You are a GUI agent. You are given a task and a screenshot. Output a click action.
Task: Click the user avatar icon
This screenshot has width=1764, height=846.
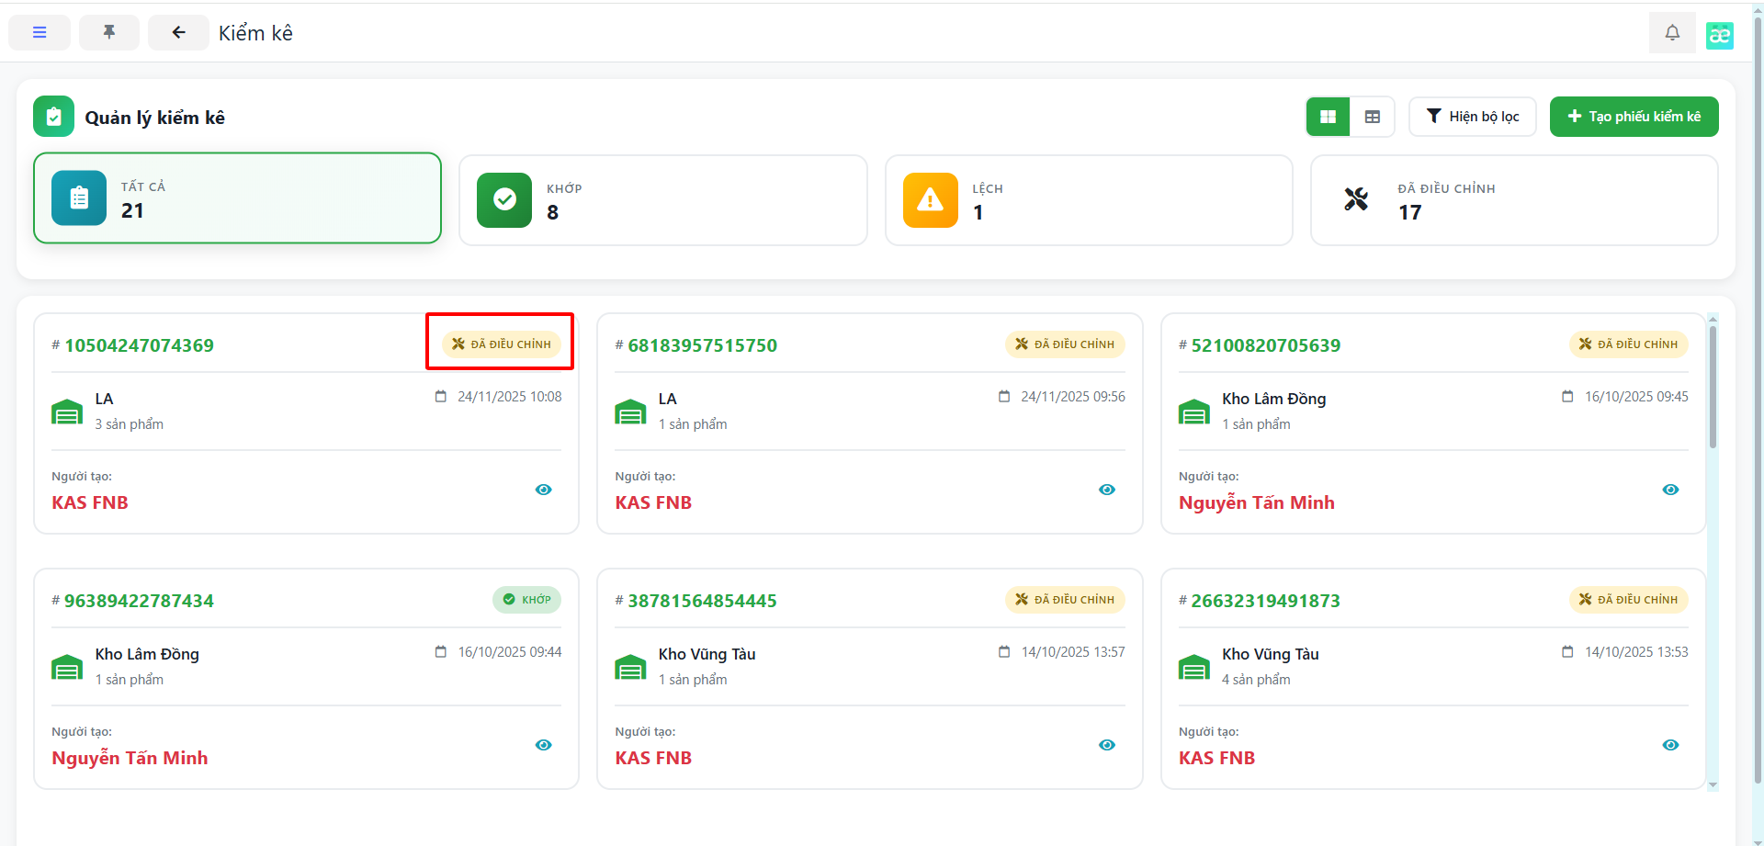tap(1719, 35)
